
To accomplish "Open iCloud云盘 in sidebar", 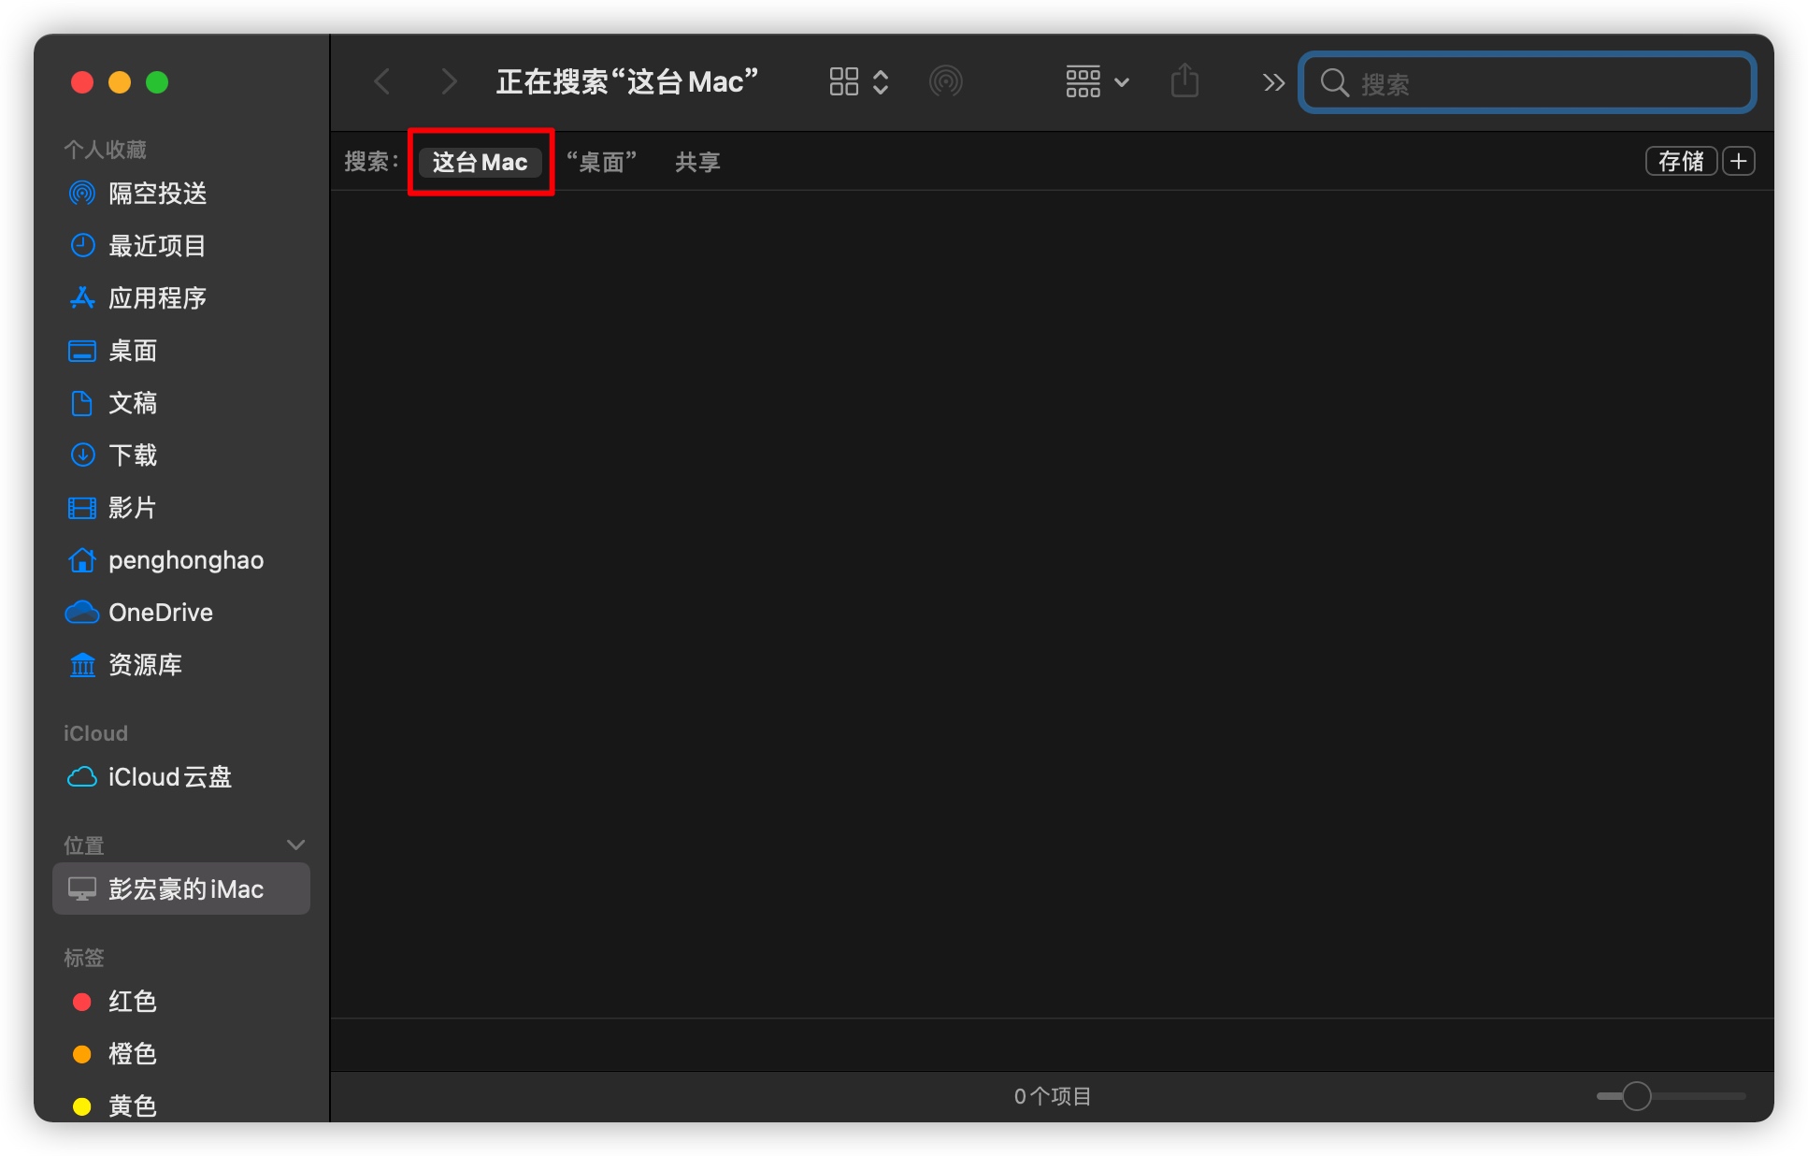I will (169, 777).
